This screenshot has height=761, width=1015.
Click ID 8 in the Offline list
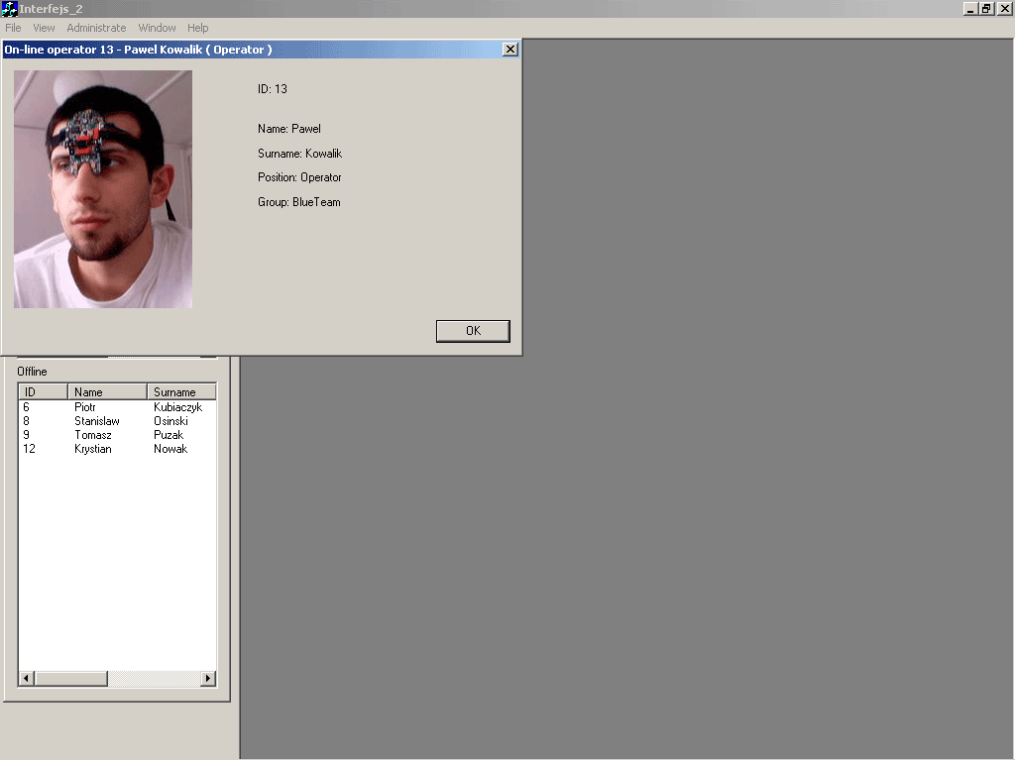click(x=27, y=421)
